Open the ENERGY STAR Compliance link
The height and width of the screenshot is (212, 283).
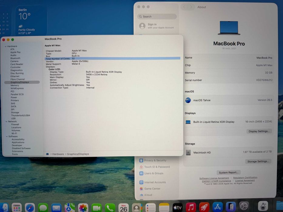coord(216,181)
